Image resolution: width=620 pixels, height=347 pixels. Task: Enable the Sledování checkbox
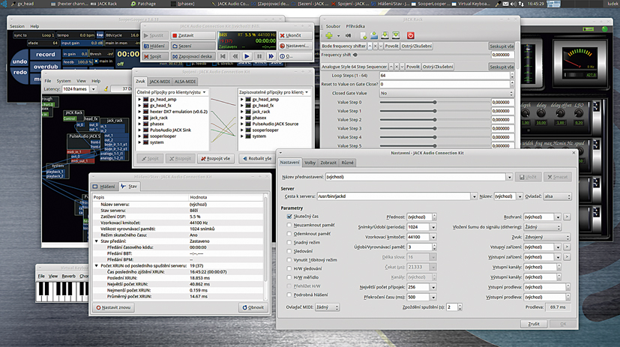click(x=289, y=251)
